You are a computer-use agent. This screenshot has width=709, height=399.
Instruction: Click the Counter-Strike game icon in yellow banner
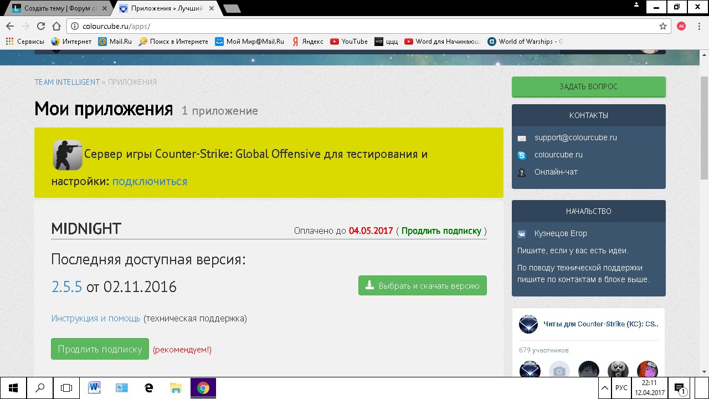(68, 155)
